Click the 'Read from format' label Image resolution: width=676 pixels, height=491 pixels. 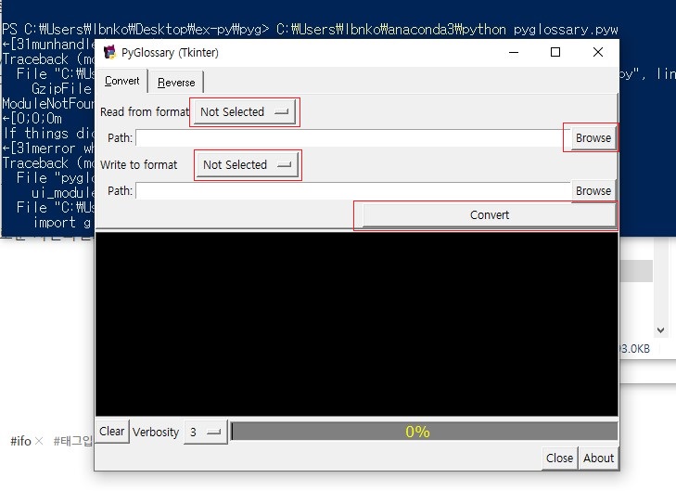(145, 112)
